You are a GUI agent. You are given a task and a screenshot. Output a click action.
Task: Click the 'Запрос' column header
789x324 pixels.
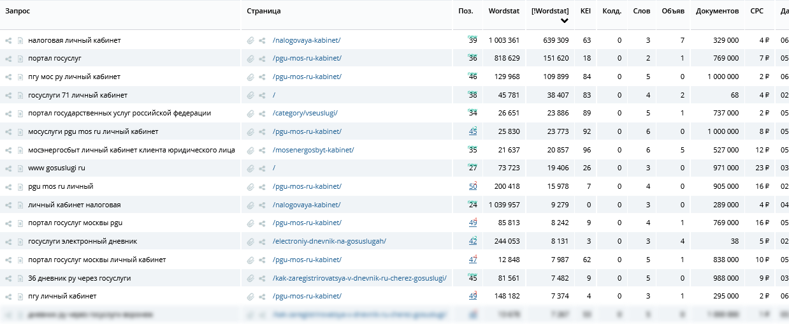point(18,11)
